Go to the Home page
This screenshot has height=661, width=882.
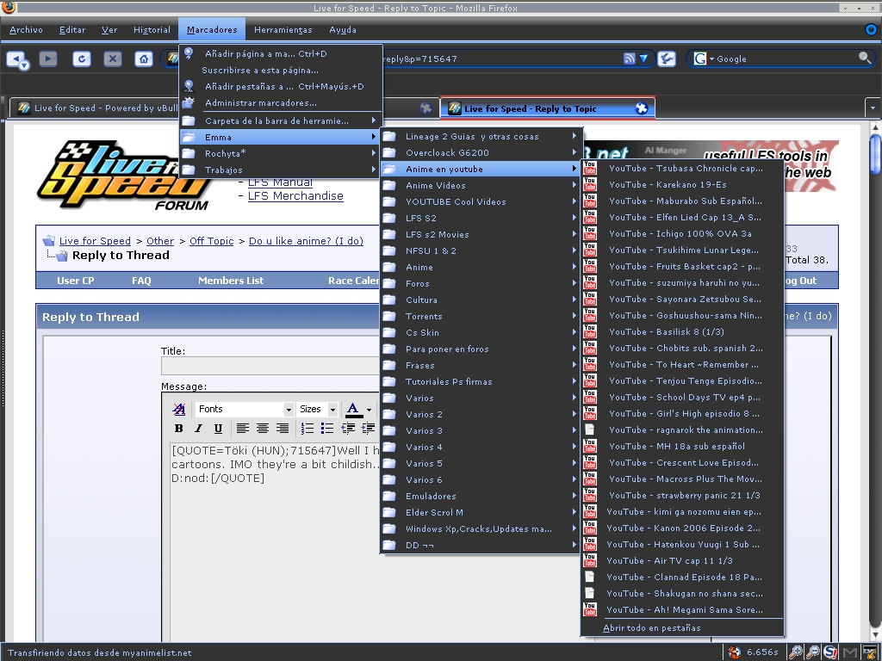click(x=144, y=59)
